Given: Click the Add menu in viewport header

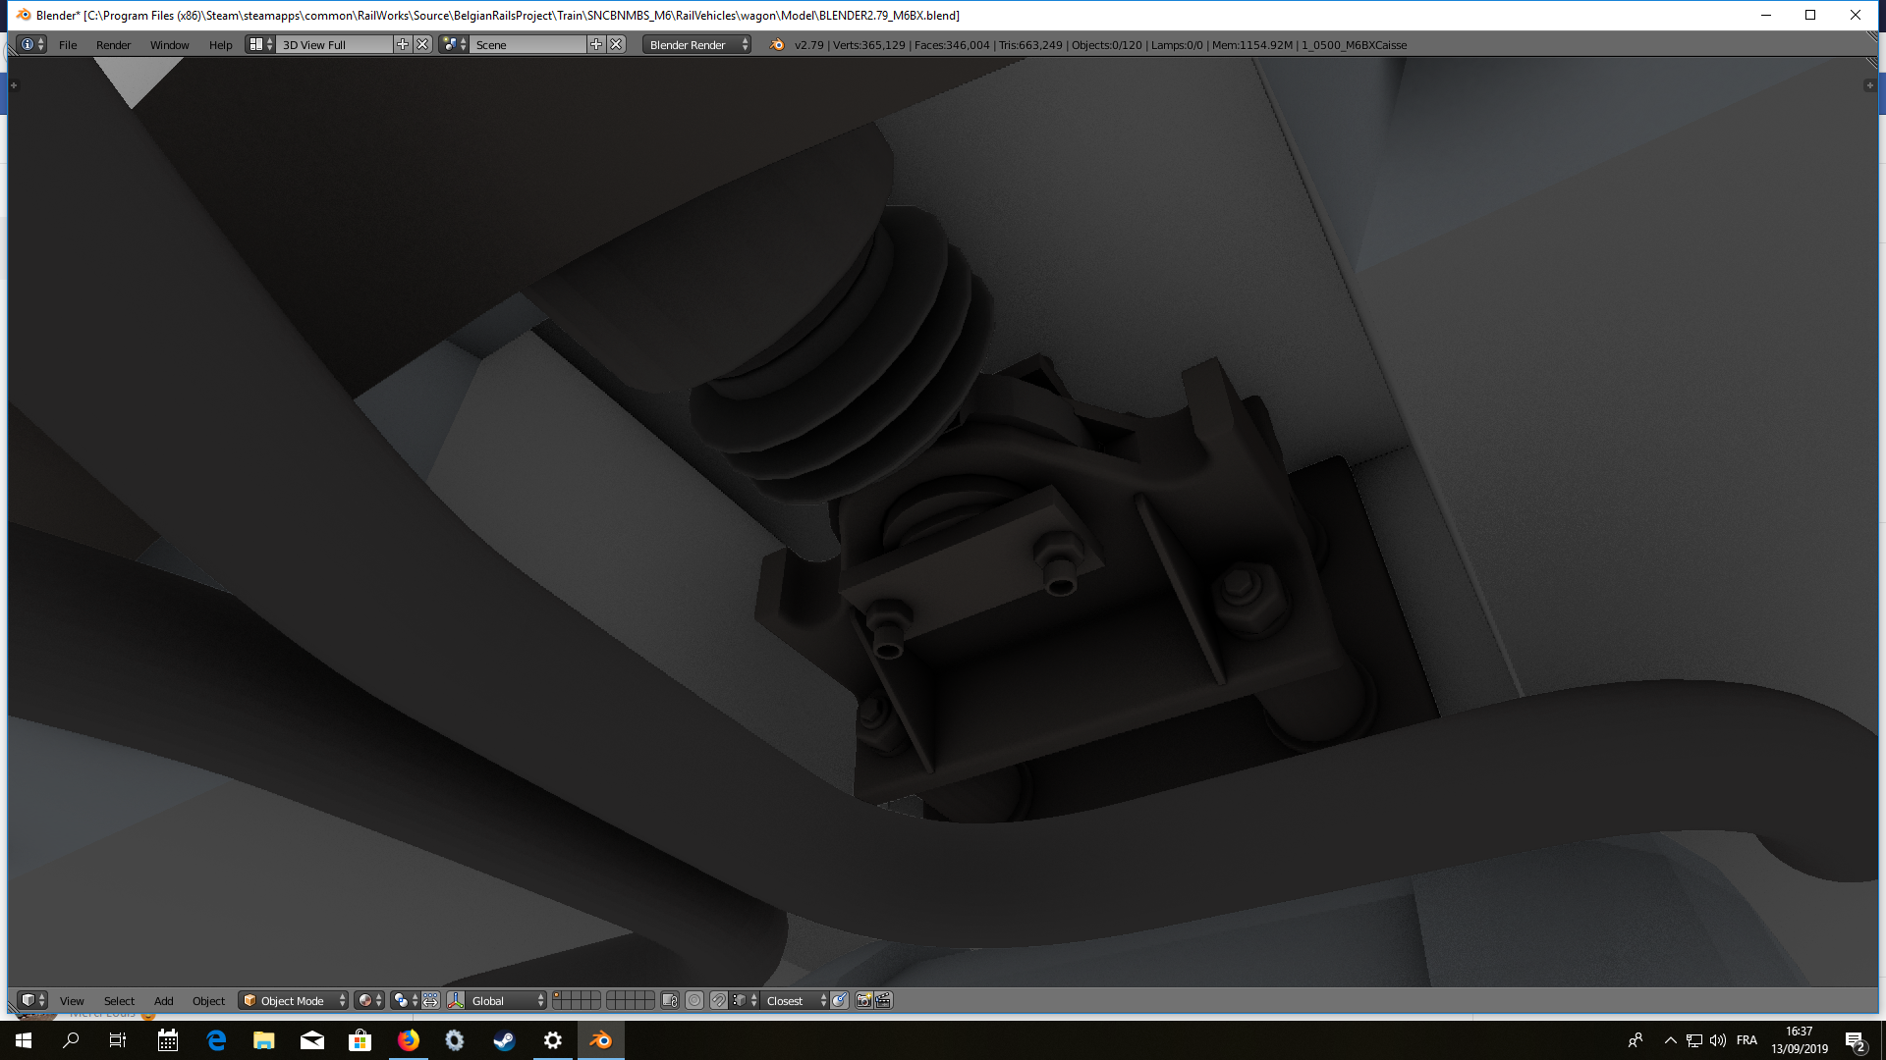Looking at the screenshot, I should tap(163, 1000).
